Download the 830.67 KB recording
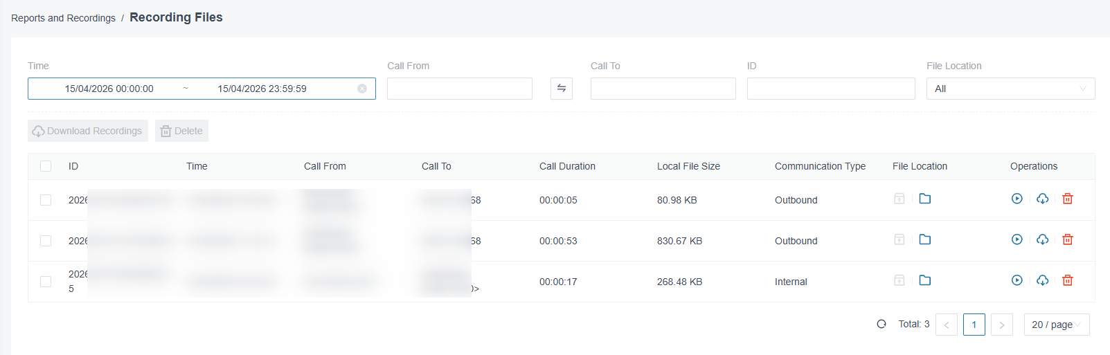Image resolution: width=1110 pixels, height=355 pixels. tap(1042, 239)
